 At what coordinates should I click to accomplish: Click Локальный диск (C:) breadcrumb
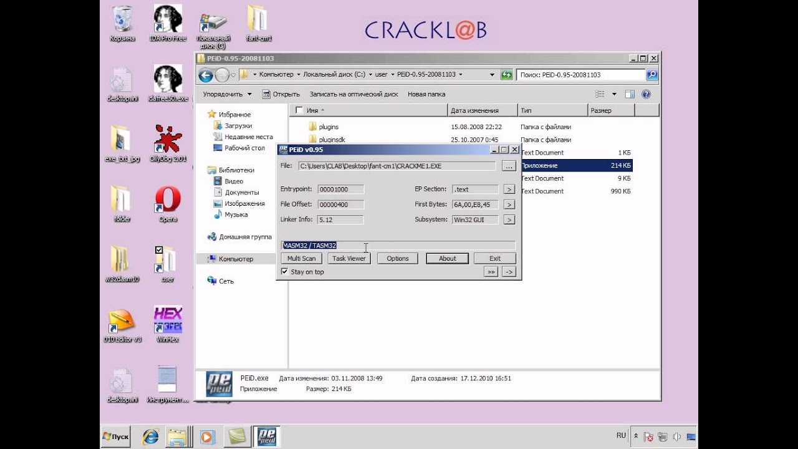[x=334, y=75]
